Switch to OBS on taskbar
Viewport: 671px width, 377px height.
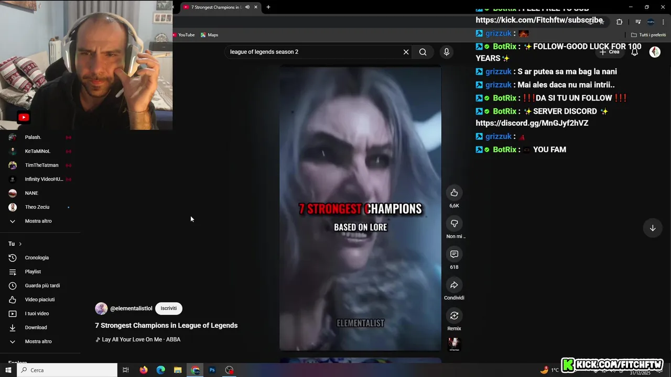click(x=230, y=370)
